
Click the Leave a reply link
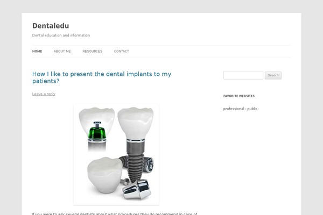(44, 94)
